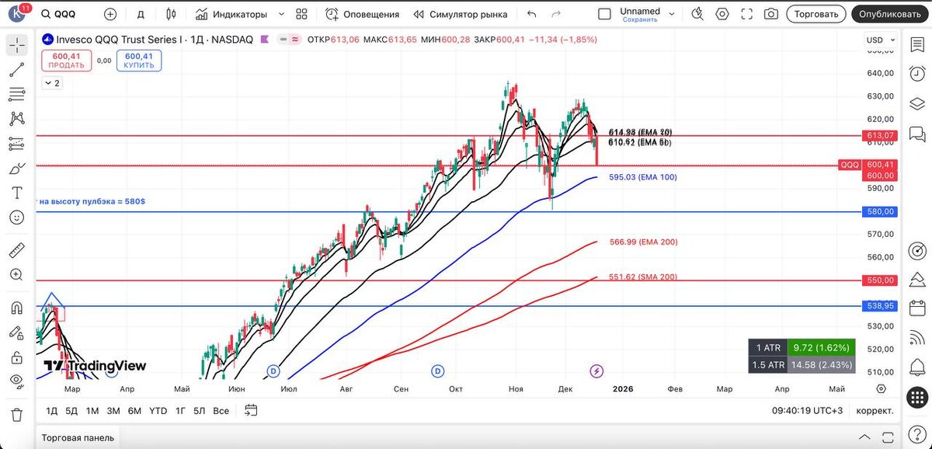Toggle lock all drawings

[x=16, y=357]
